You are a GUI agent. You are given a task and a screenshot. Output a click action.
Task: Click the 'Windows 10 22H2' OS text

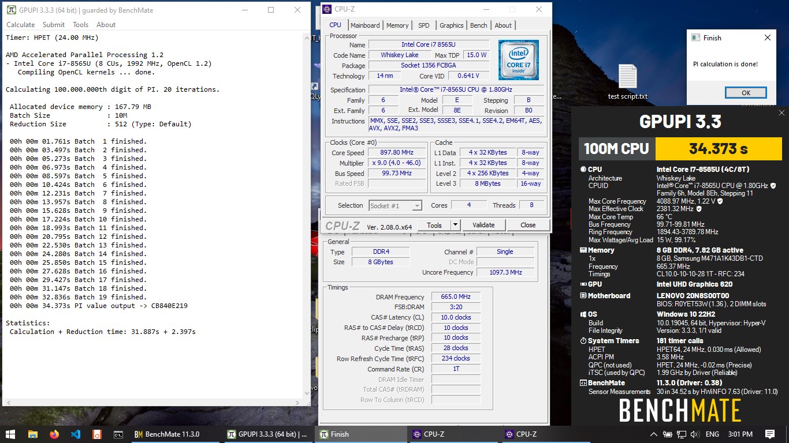click(x=686, y=314)
